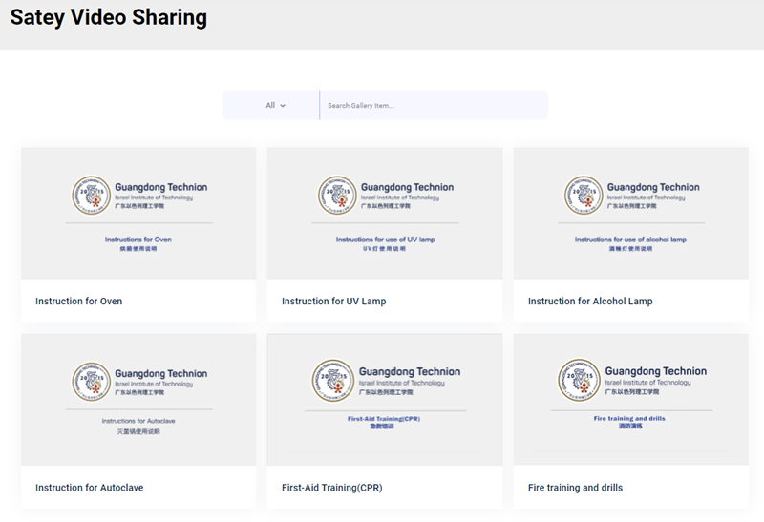Open the Instruction for Alcohol Lamp title
The width and height of the screenshot is (764, 522).
(x=590, y=302)
